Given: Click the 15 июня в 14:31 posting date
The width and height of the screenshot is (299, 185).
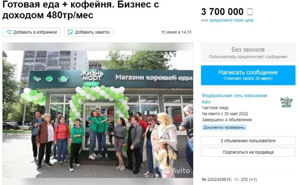Looking at the screenshot, I should tap(176, 32).
